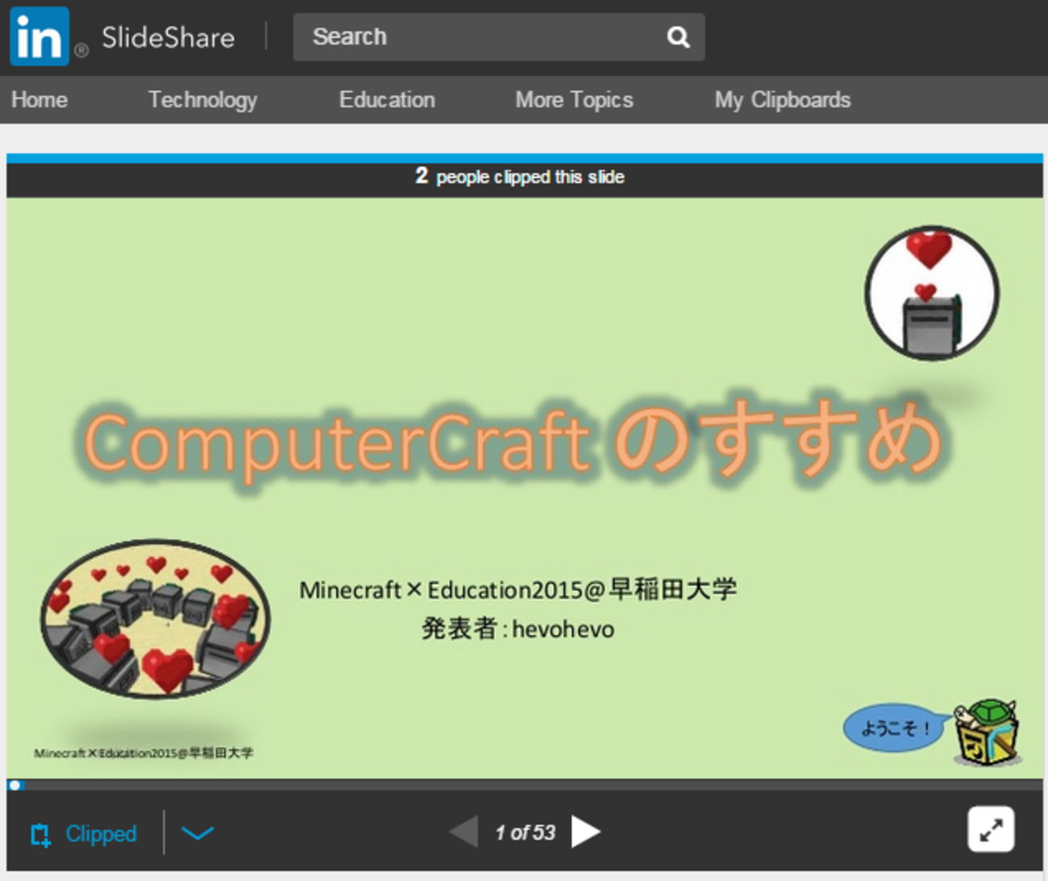
Task: Go to the next slide arrow
Action: [586, 832]
